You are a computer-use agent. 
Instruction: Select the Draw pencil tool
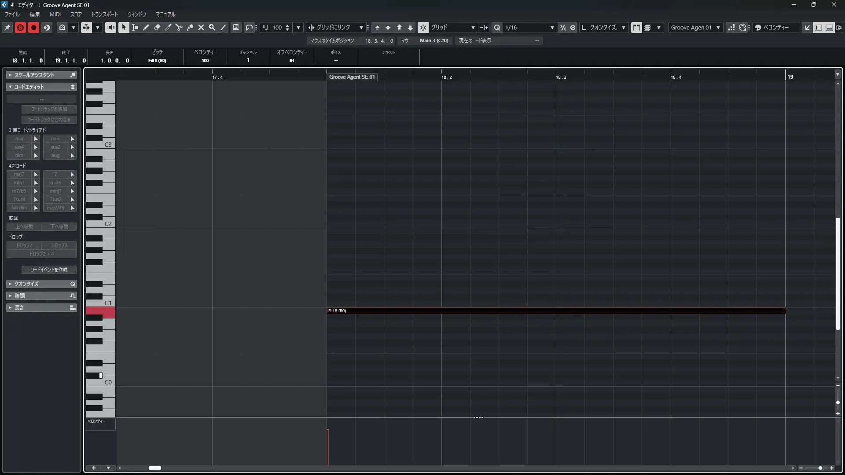pos(146,27)
